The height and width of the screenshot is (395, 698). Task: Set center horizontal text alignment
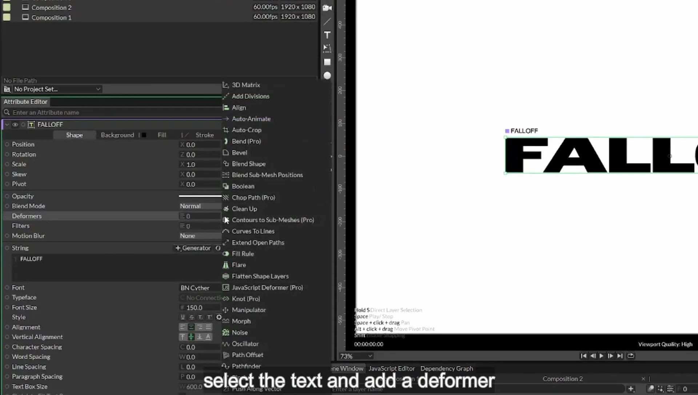[x=191, y=327]
